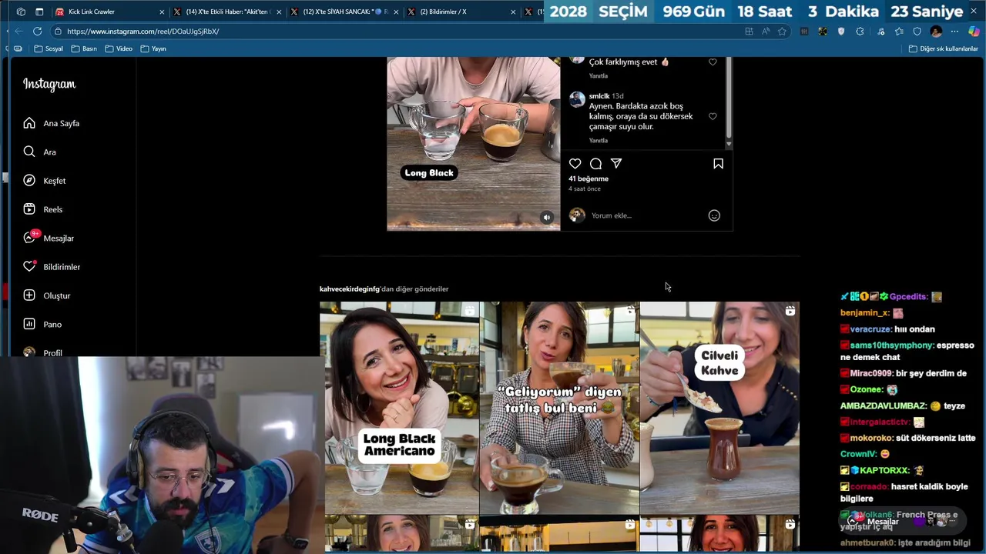Click the Instagram logo
The width and height of the screenshot is (986, 554).
(x=49, y=84)
